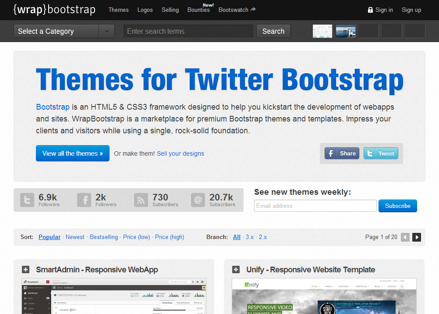Click the Twitter followers icon
The height and width of the screenshot is (314, 439).
27,200
